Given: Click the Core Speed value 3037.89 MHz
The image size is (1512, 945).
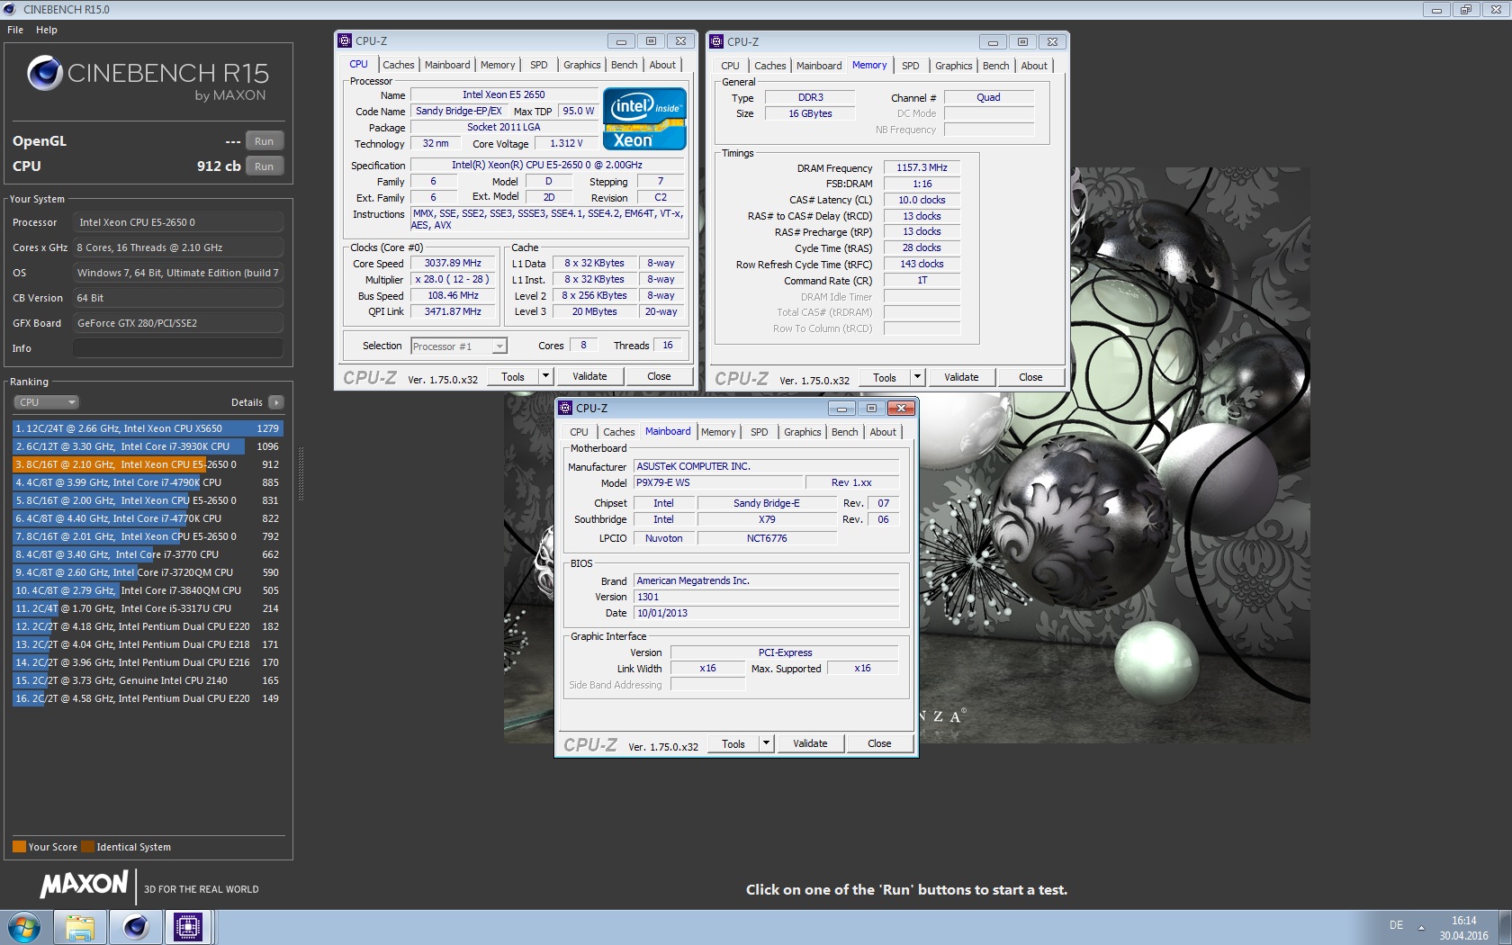Looking at the screenshot, I should 453,263.
